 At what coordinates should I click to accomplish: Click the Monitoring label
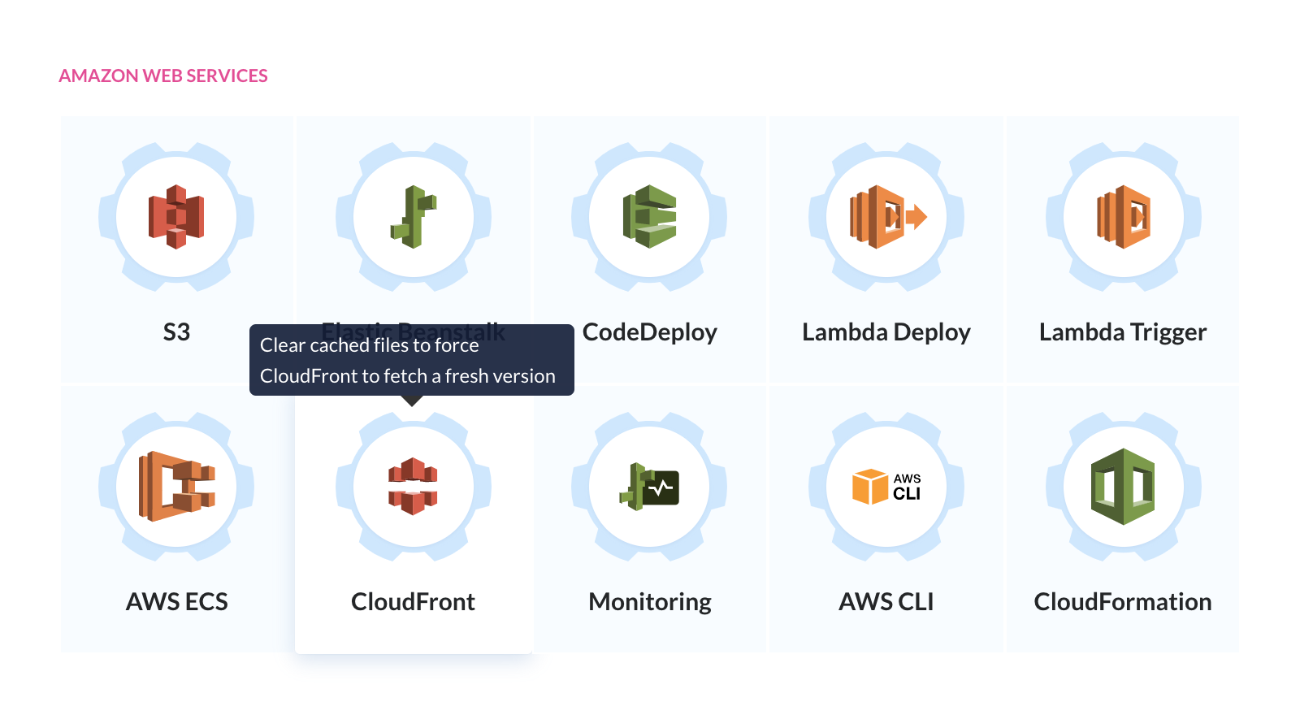(650, 602)
